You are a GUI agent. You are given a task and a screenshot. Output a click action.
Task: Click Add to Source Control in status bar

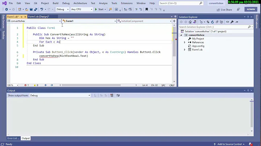229,144
